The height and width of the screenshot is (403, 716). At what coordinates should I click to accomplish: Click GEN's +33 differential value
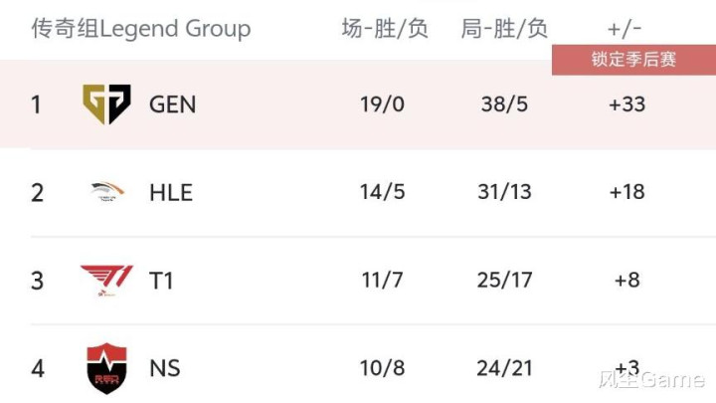(626, 104)
